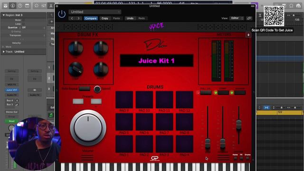Trigger drum PAD 11
304x171 pixels.
[x=164, y=100]
